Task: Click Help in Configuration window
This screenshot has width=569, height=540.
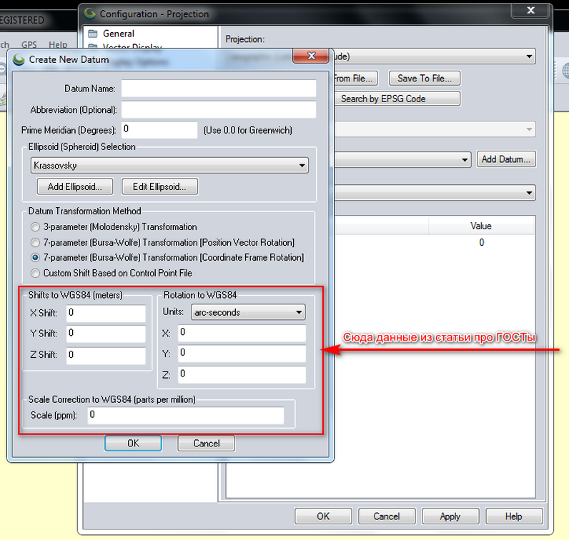Action: (514, 516)
